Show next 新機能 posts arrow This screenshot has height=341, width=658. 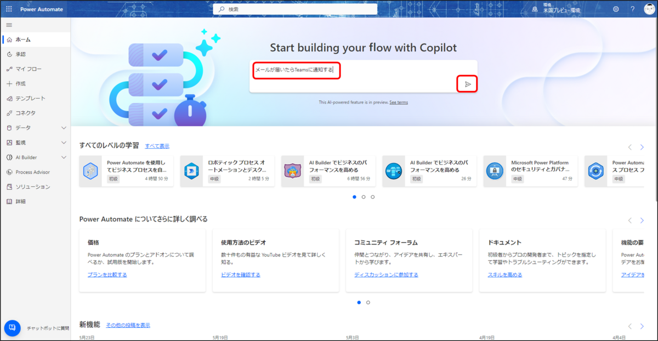(642, 326)
